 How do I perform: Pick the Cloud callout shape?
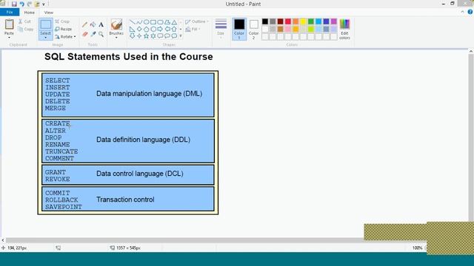(174, 36)
